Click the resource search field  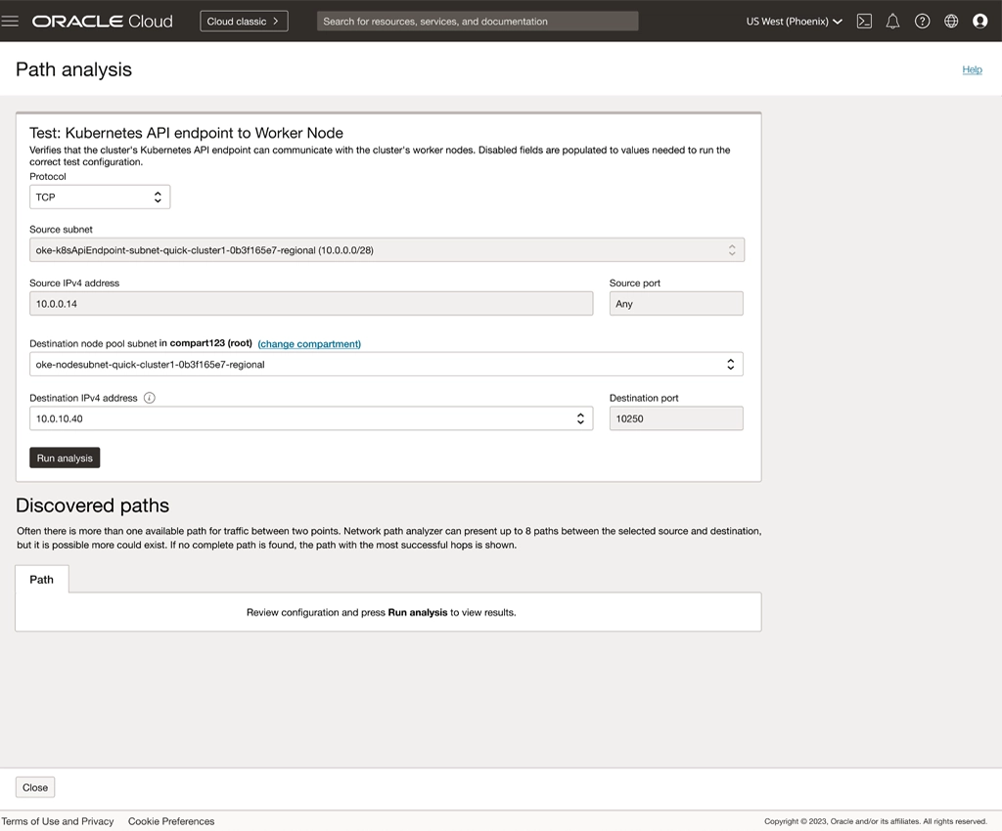coord(477,21)
